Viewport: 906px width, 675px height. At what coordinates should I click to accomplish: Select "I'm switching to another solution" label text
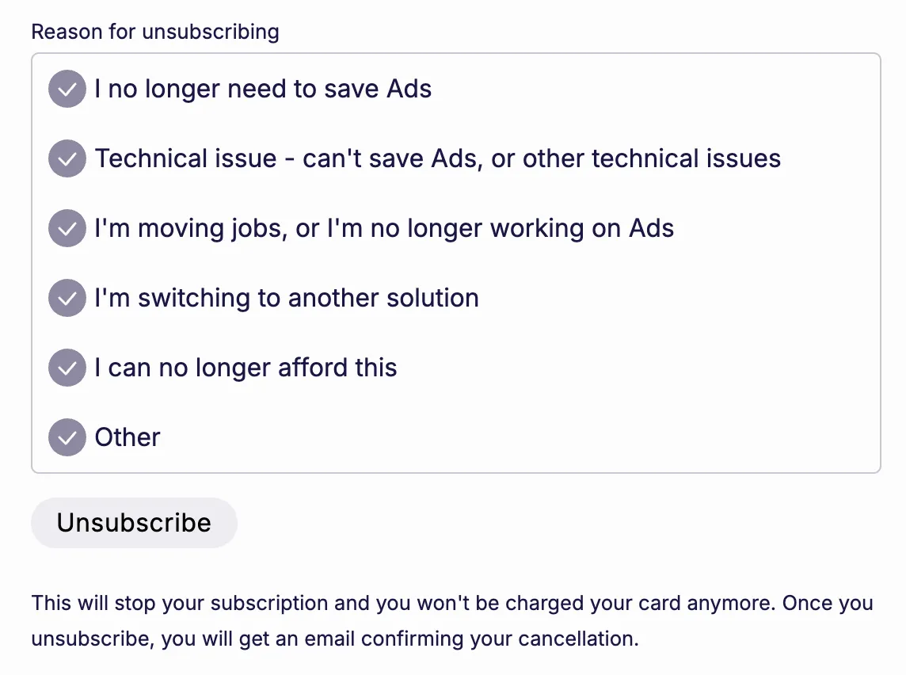coord(287,298)
